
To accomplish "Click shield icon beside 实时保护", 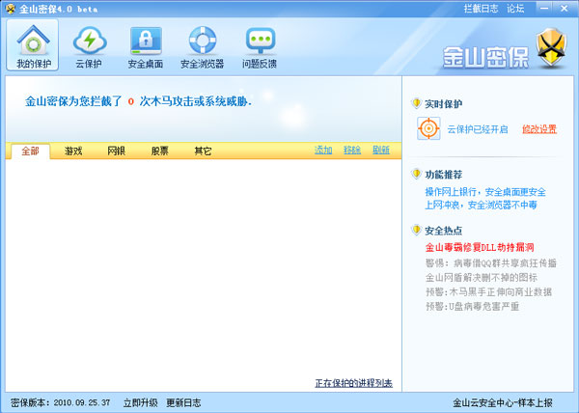I will pos(416,103).
